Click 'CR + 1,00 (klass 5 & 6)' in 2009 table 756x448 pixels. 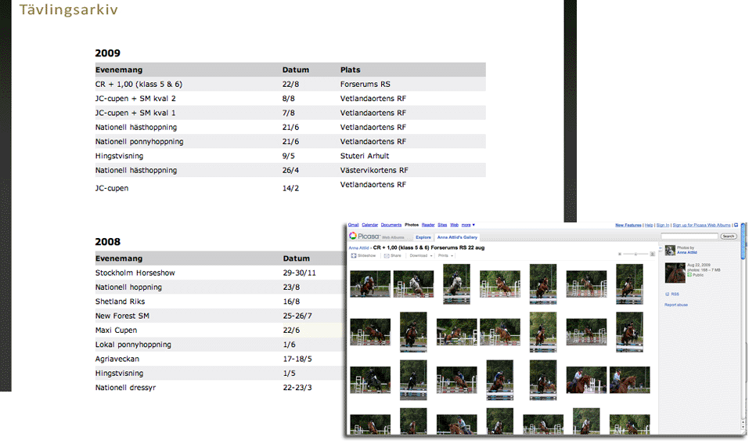139,84
